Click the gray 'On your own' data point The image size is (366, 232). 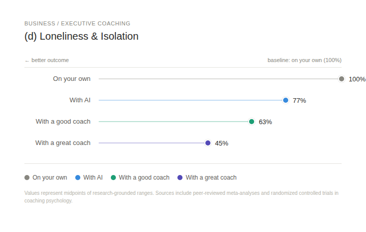342,79
